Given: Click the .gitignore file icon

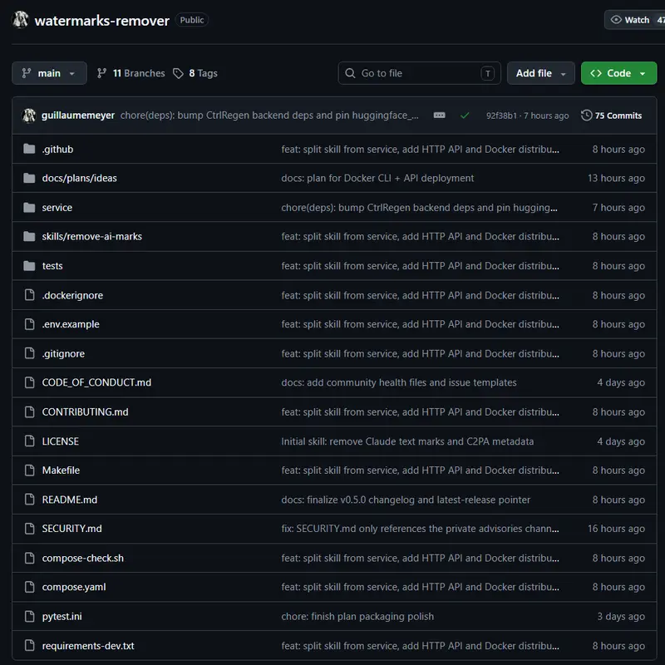Looking at the screenshot, I should coord(29,353).
